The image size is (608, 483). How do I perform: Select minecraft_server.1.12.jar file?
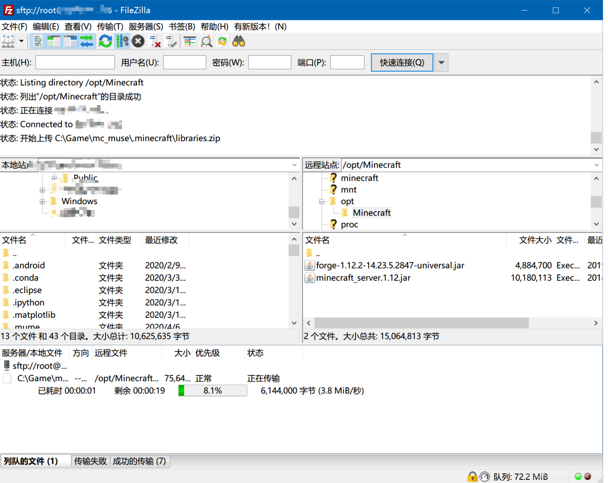point(363,278)
